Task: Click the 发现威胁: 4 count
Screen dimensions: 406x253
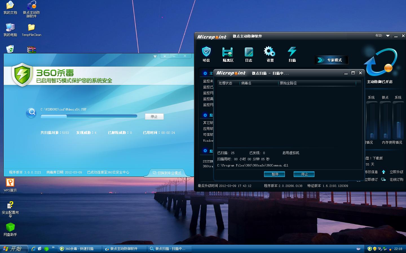Action: 86,133
